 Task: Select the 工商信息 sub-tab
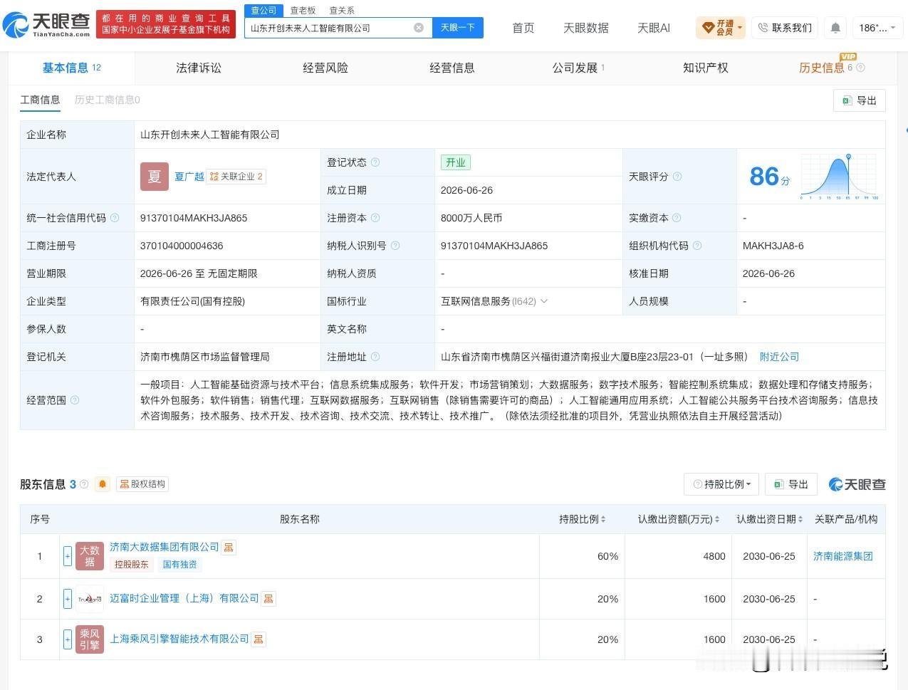40,100
